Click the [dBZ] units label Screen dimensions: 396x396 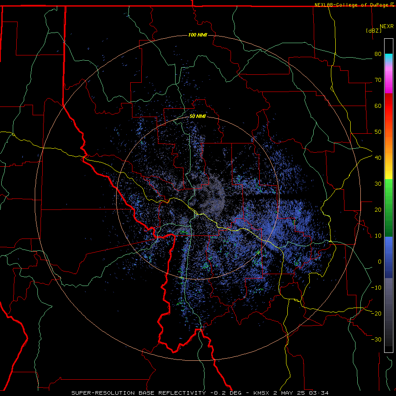coord(374,30)
